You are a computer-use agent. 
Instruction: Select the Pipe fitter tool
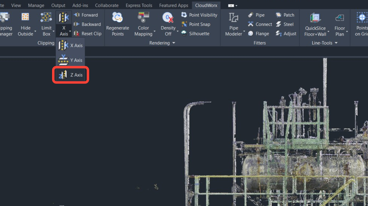tap(256, 15)
